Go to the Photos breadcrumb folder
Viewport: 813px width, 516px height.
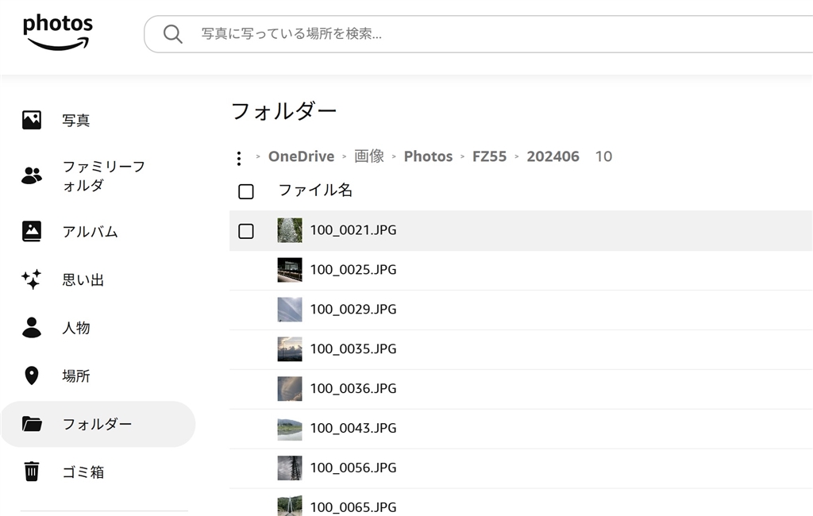tap(428, 156)
